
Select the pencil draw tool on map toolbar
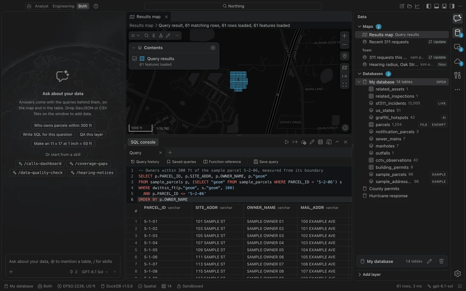click(168, 36)
